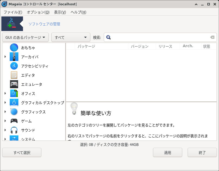The width and height of the screenshot is (219, 171).
Task: Focus the 検索 text input field
Action: click(x=160, y=37)
